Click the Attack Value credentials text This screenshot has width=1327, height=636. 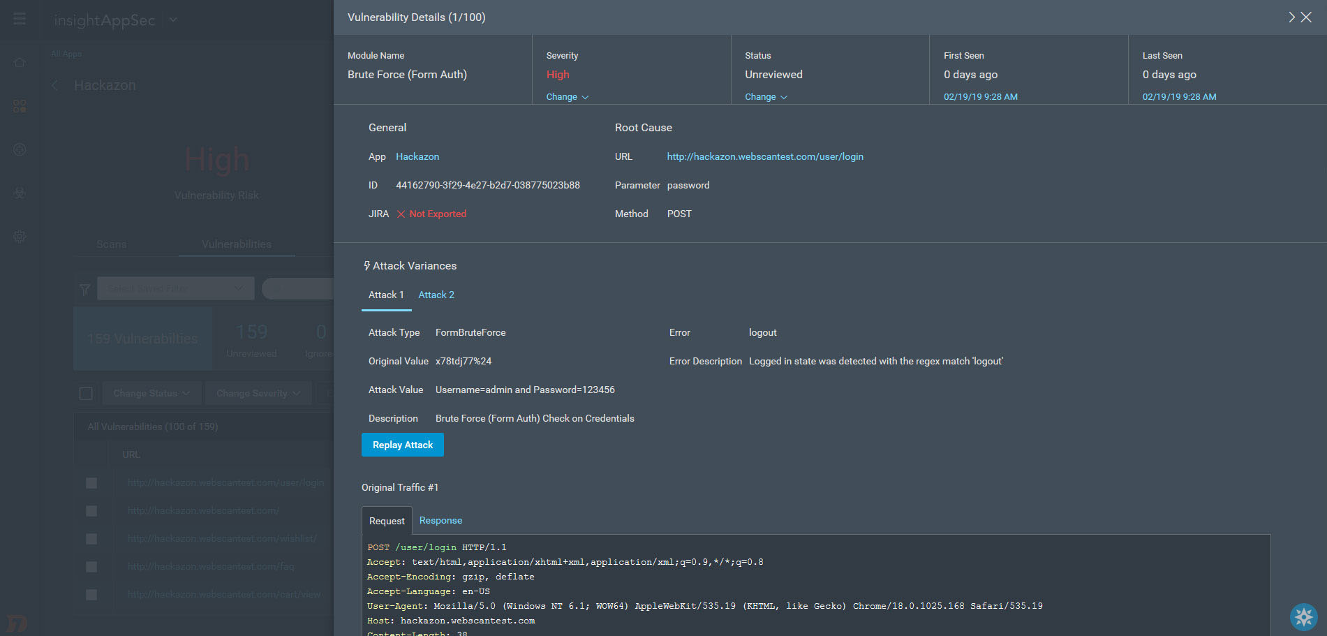[x=525, y=390]
